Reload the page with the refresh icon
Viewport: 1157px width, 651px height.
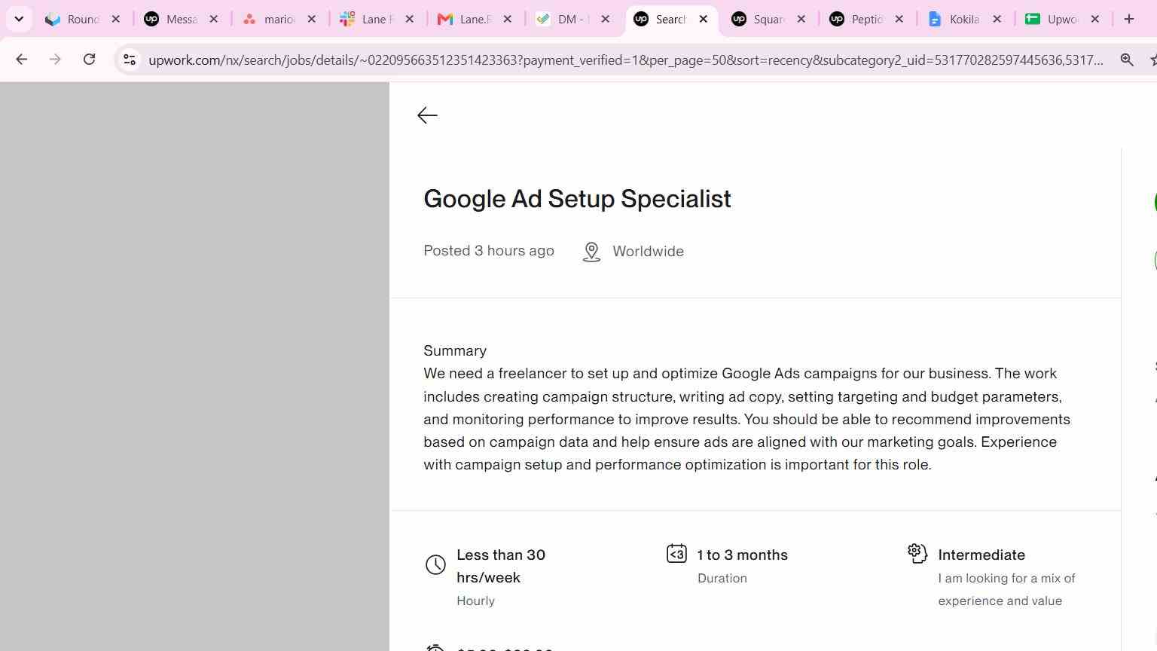89,60
